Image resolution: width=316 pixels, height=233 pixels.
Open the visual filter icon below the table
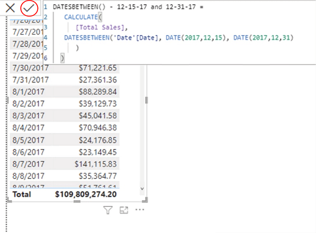(108, 210)
